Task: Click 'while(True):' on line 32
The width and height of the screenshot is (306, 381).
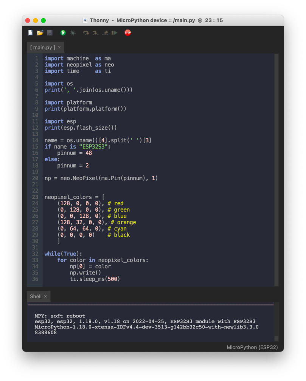Action: [x=63, y=254]
